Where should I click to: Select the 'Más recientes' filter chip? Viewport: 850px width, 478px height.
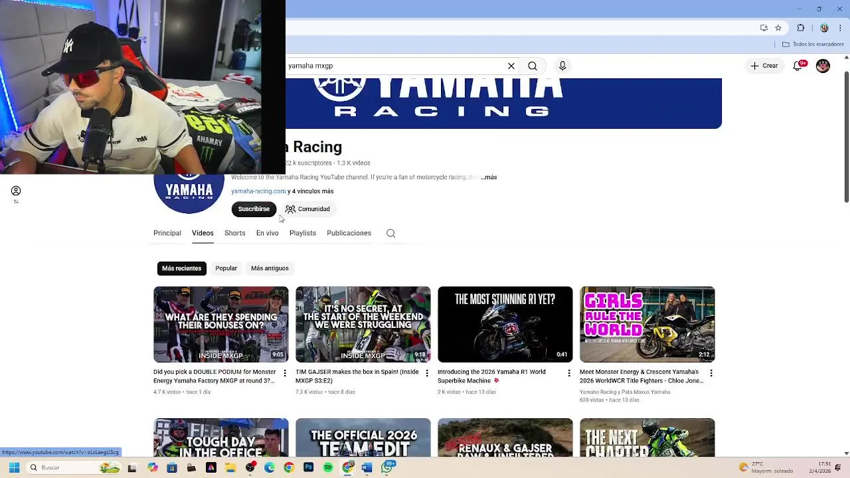[181, 268]
